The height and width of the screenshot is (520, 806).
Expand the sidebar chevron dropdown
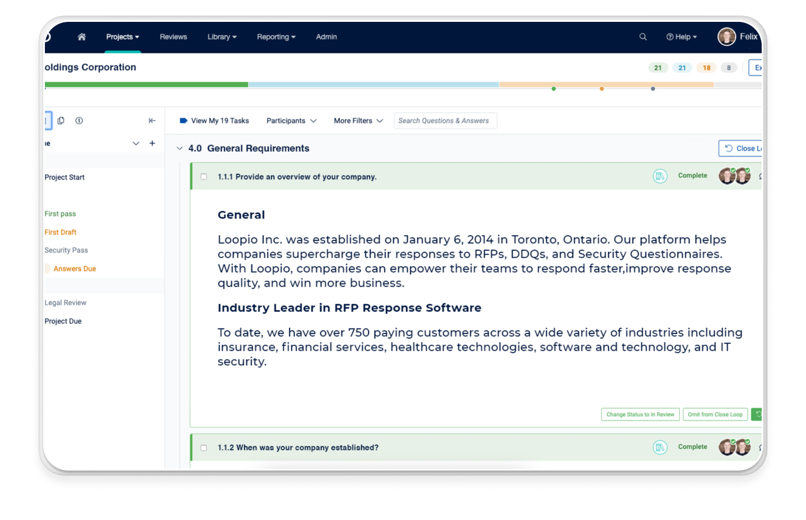(136, 143)
